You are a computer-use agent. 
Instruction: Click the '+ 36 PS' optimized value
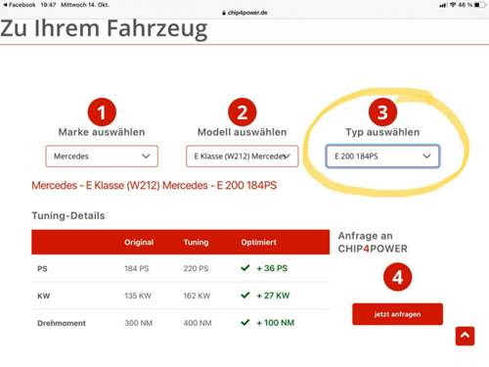pyautogui.click(x=272, y=268)
